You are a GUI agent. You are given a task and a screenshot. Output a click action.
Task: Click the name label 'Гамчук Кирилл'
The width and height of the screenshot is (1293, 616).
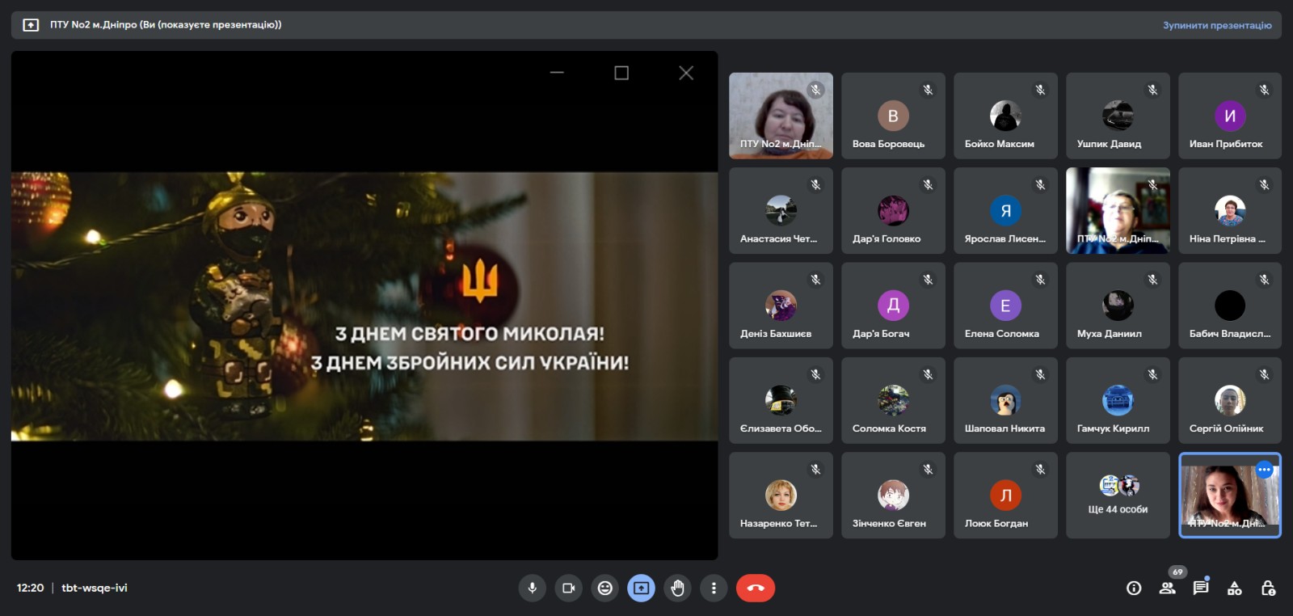pyautogui.click(x=1113, y=428)
